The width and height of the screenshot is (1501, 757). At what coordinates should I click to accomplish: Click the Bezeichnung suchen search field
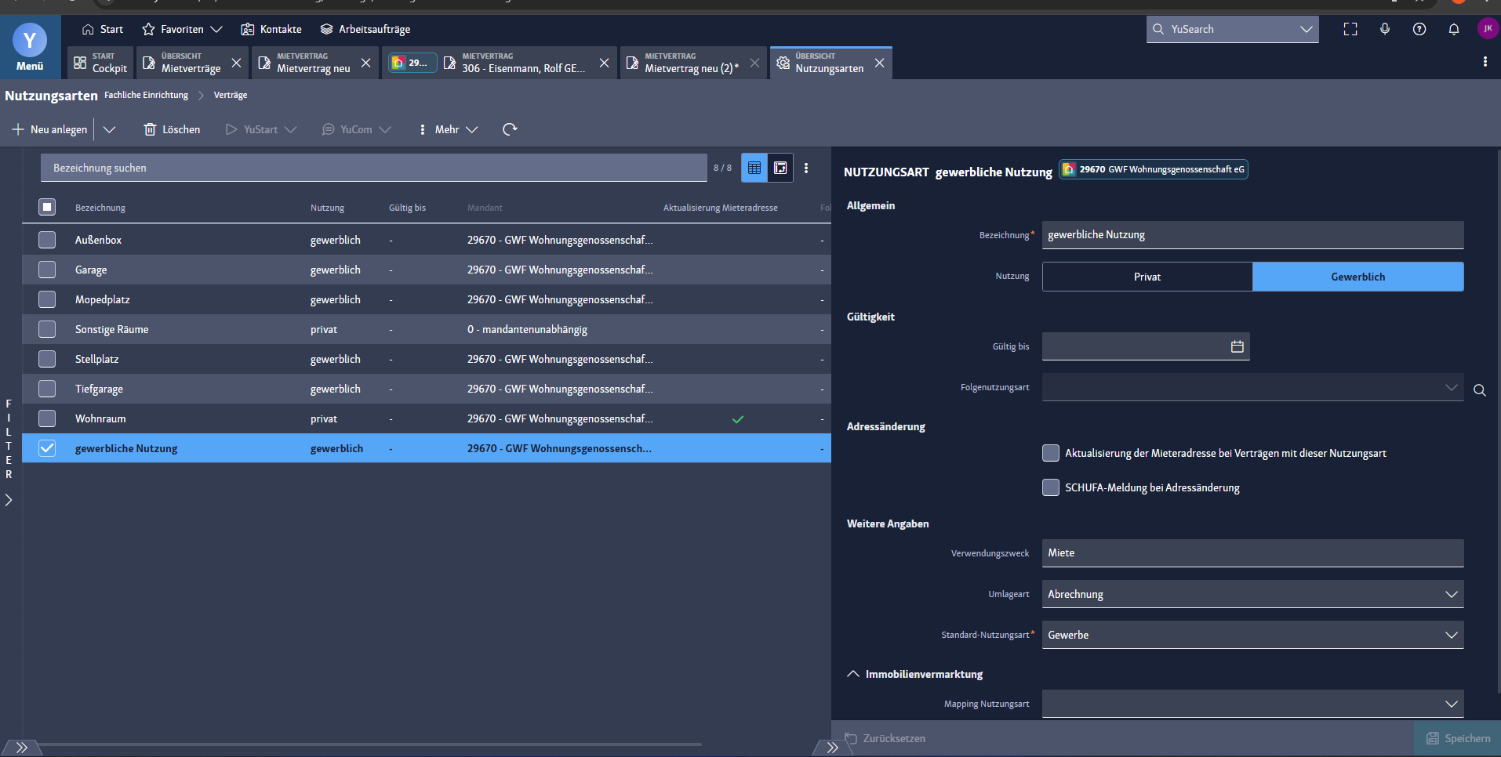[373, 168]
